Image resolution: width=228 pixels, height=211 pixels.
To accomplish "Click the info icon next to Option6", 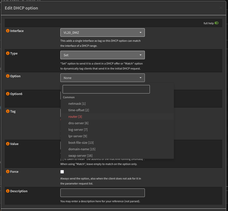I will [7, 94].
